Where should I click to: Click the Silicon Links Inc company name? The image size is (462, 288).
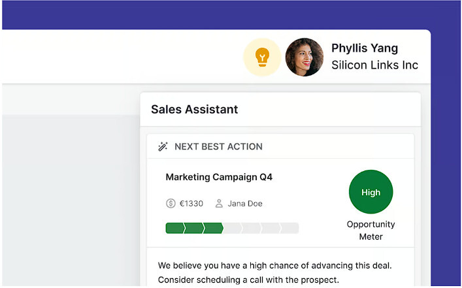[374, 65]
